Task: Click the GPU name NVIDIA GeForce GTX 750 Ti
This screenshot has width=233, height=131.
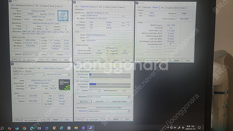Action: point(41,80)
